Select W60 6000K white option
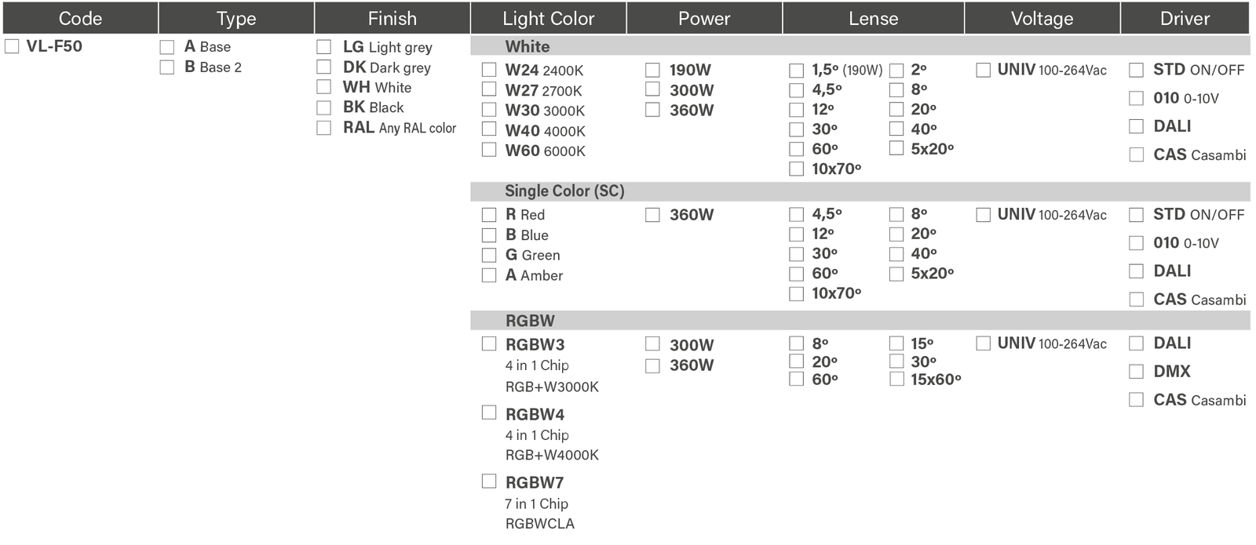This screenshot has height=545, width=1256. [x=489, y=150]
